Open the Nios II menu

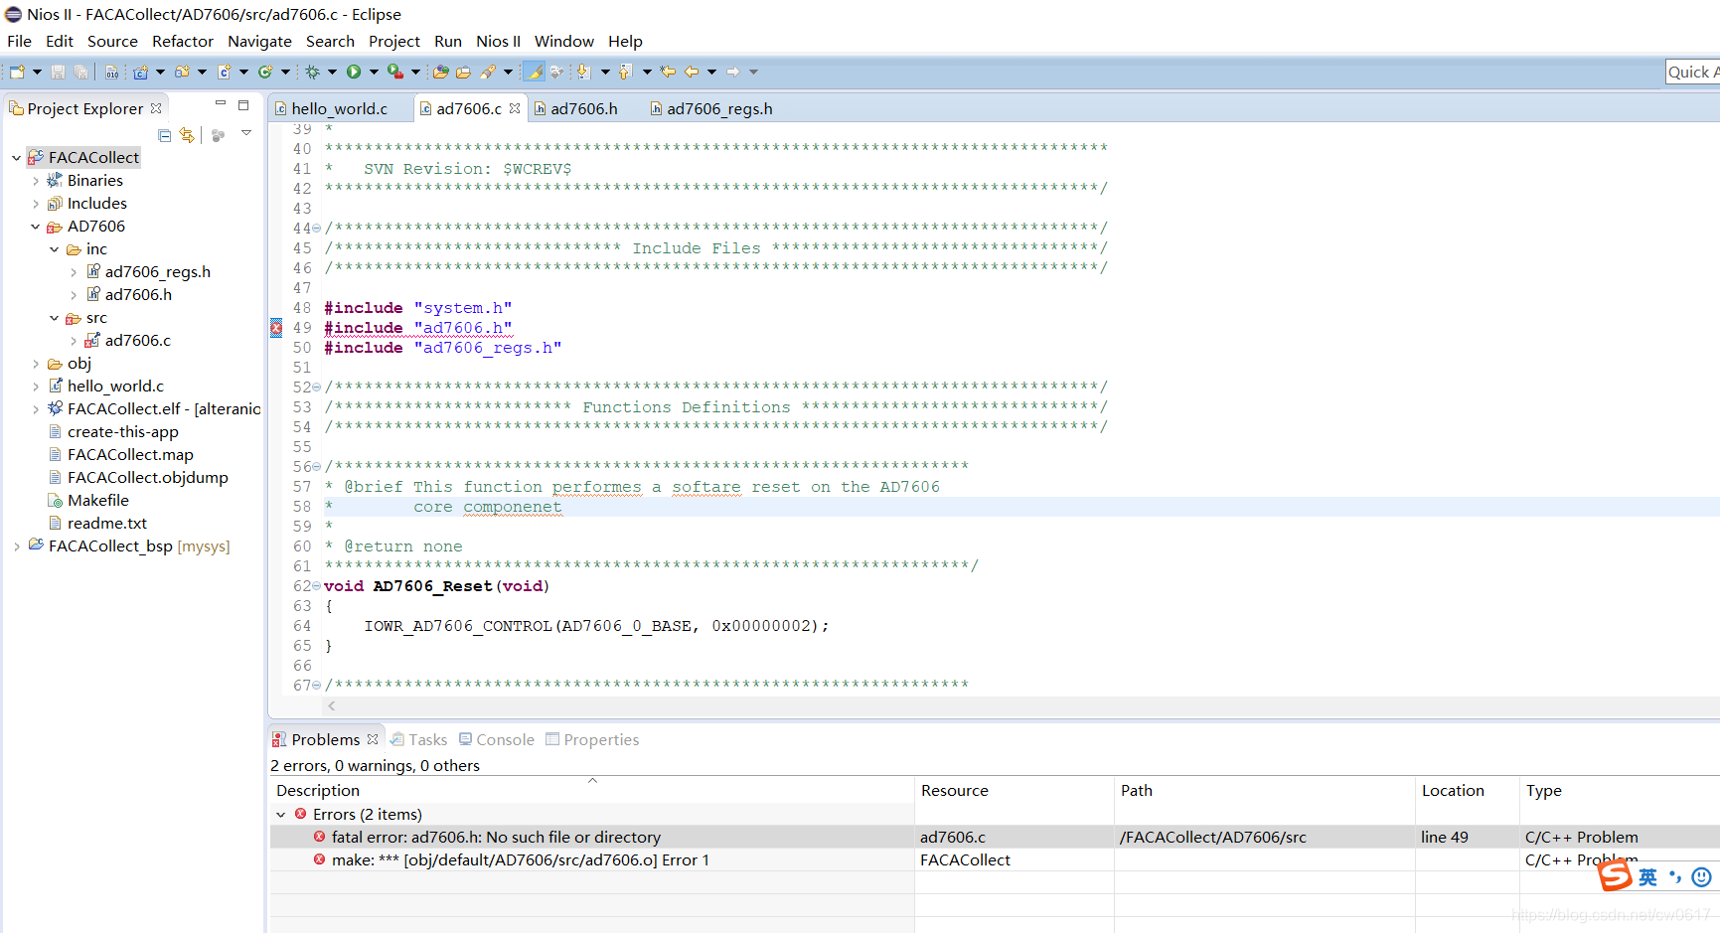pyautogui.click(x=498, y=42)
